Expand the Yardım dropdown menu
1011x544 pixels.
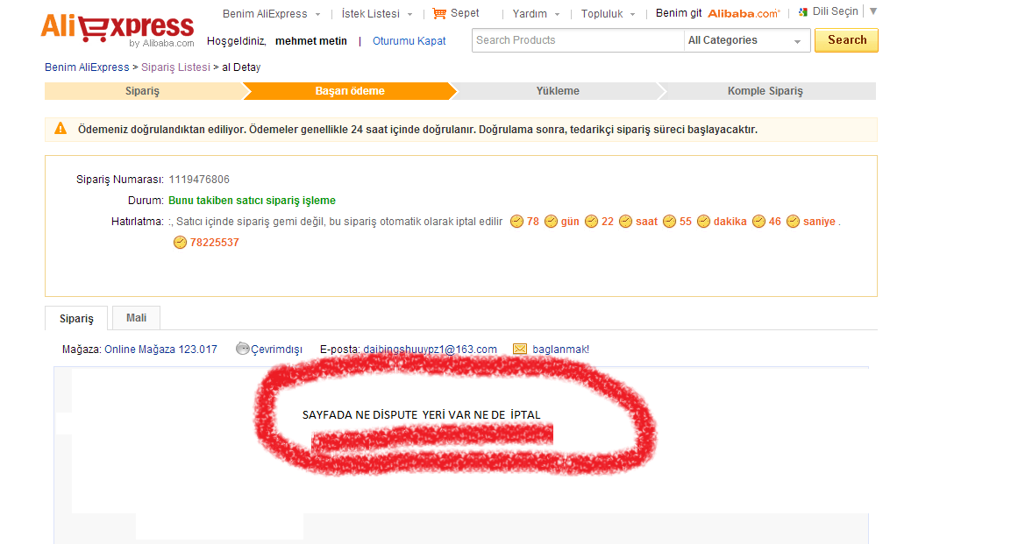pos(557,14)
